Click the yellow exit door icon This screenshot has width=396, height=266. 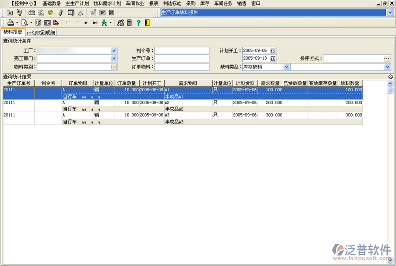(147, 23)
